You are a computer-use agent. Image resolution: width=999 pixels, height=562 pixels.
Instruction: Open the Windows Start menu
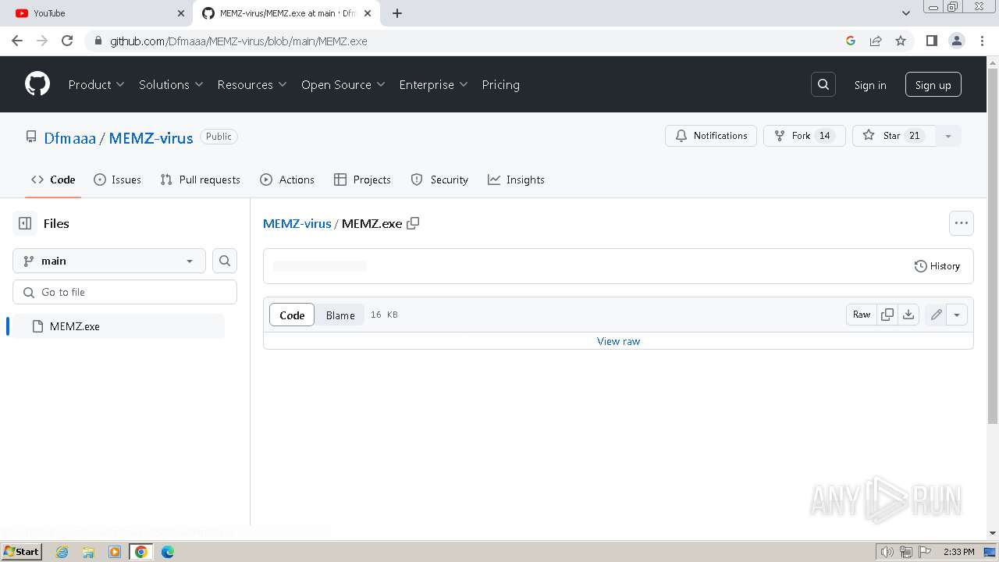22,551
